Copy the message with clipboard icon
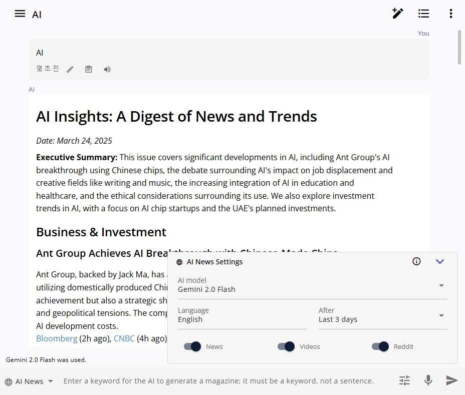Screen dimensions: 465x395 coord(88,70)
